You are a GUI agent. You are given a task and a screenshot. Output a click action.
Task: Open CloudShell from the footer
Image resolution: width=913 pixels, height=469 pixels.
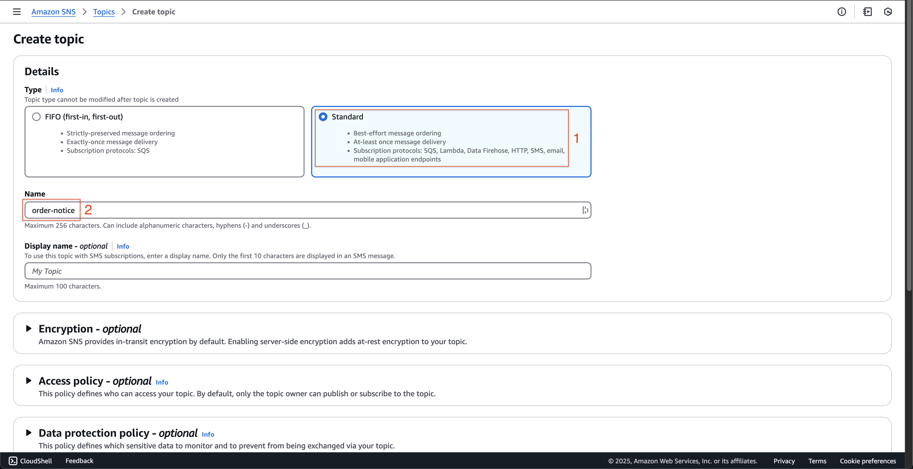(30, 461)
